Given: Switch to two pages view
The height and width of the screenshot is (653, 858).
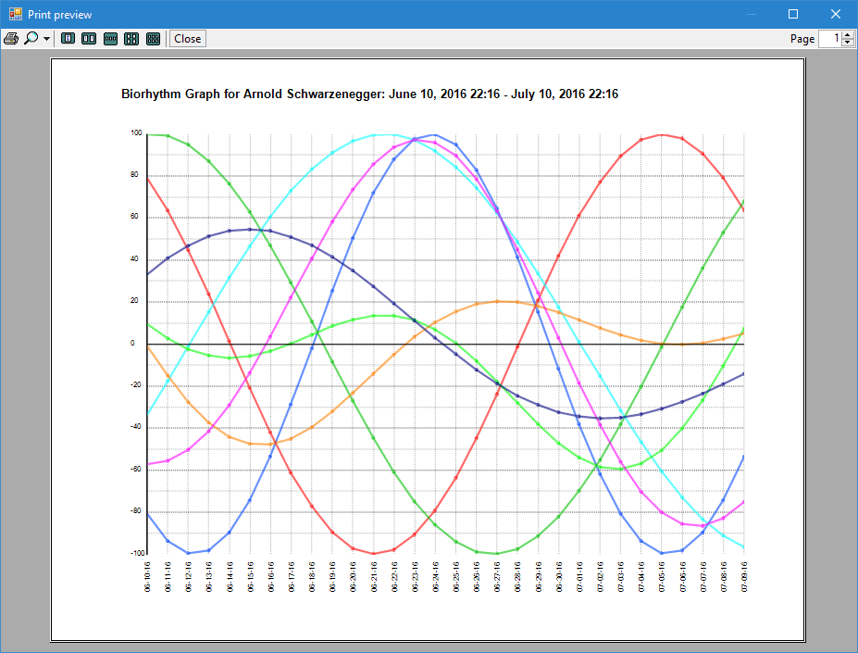Looking at the screenshot, I should 89,38.
